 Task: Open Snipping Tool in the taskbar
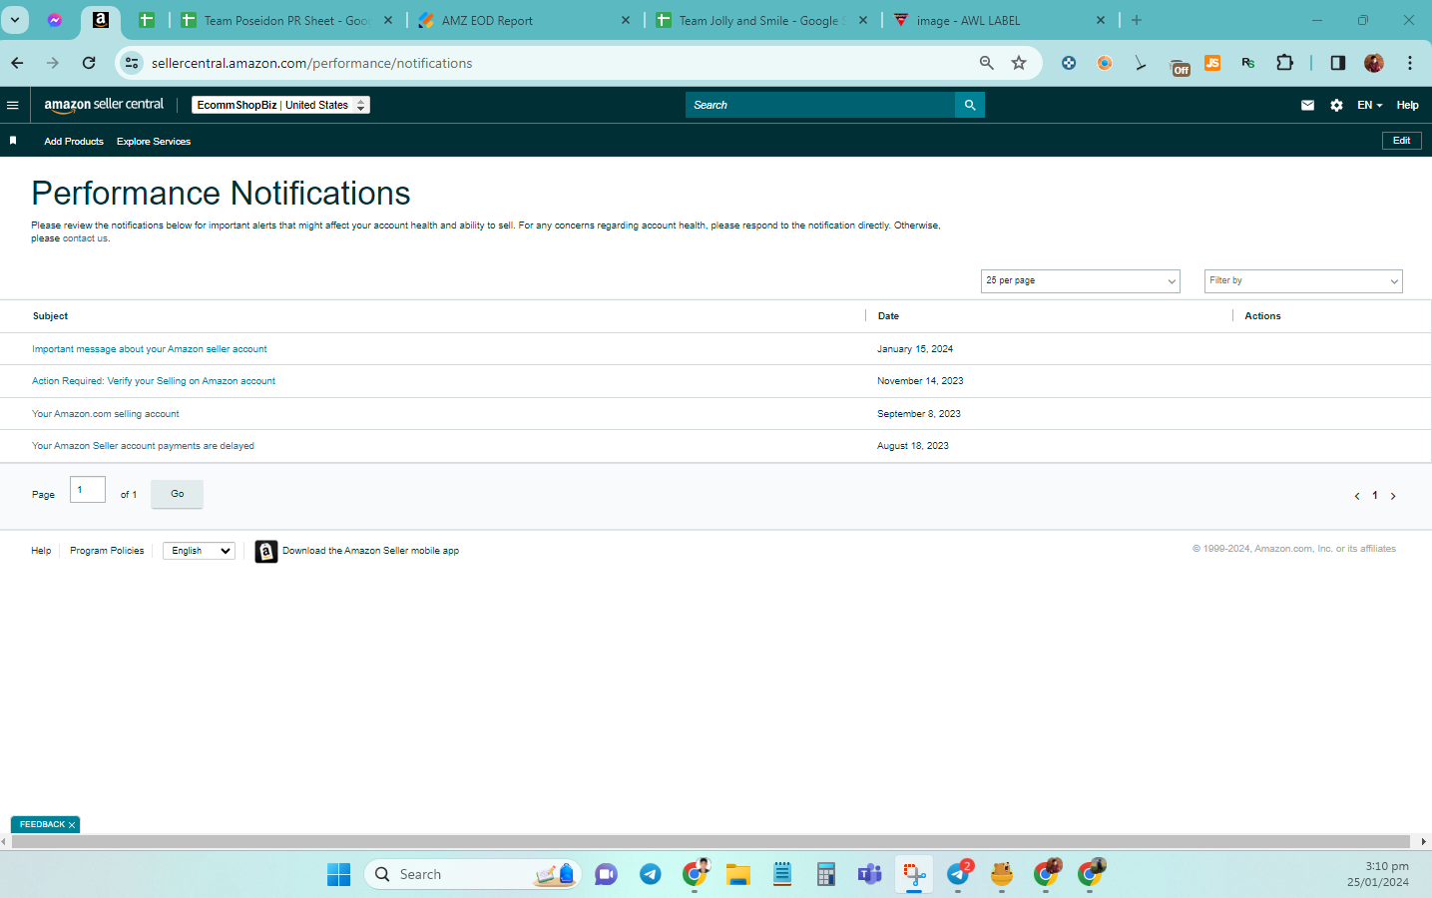pyautogui.click(x=914, y=875)
